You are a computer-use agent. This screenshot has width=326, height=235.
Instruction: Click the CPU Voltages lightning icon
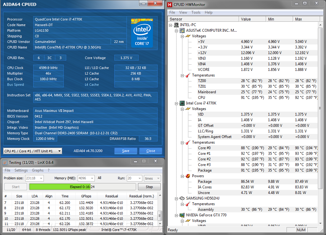[188, 109]
